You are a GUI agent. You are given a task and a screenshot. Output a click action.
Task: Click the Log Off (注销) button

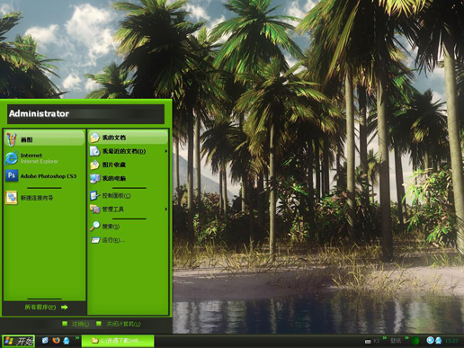76,324
